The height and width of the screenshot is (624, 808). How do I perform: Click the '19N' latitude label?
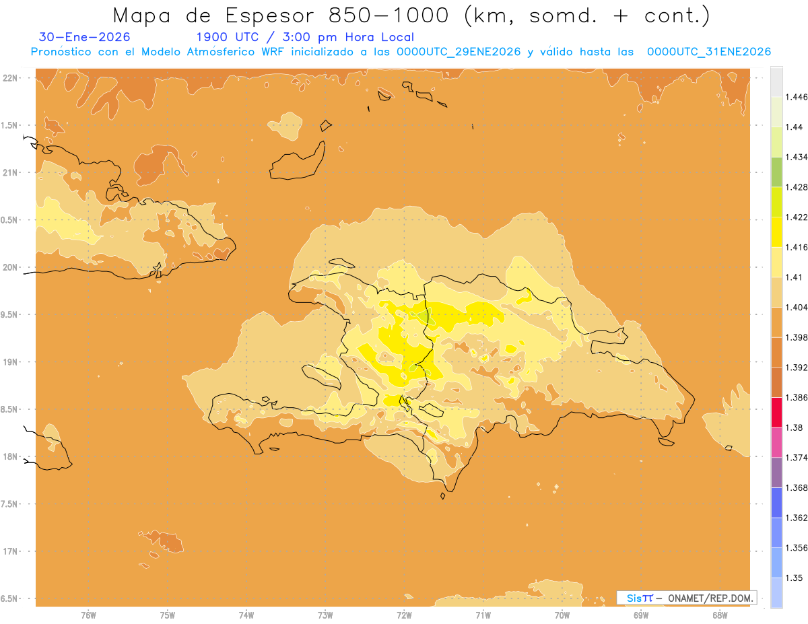(x=10, y=362)
